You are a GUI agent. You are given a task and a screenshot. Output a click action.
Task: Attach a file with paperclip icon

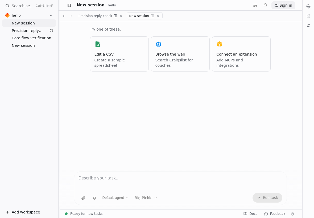tap(83, 198)
